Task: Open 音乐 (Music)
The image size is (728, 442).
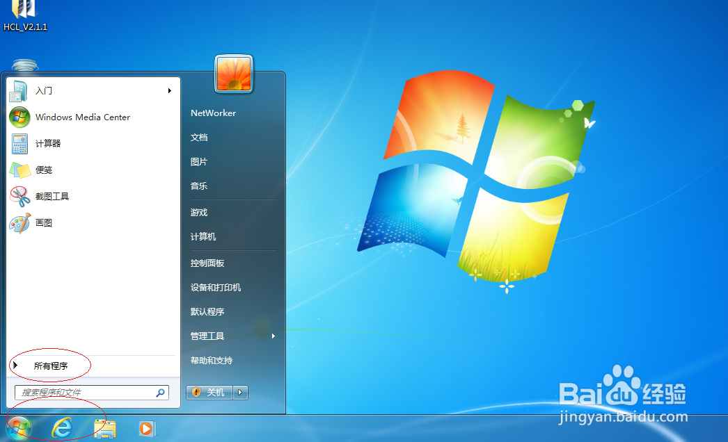Action: [x=199, y=186]
